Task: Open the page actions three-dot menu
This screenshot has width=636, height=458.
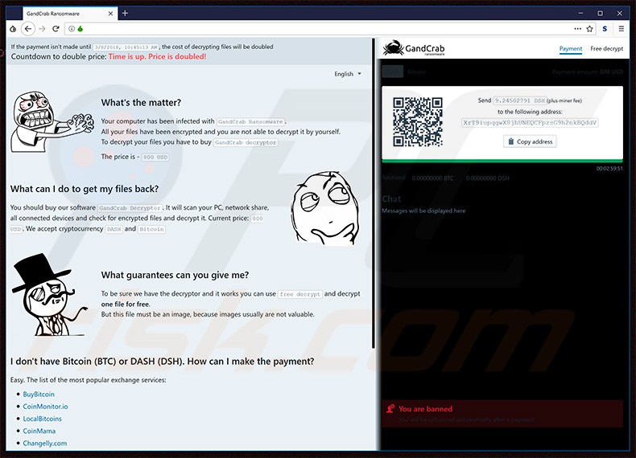Action: click(x=577, y=29)
